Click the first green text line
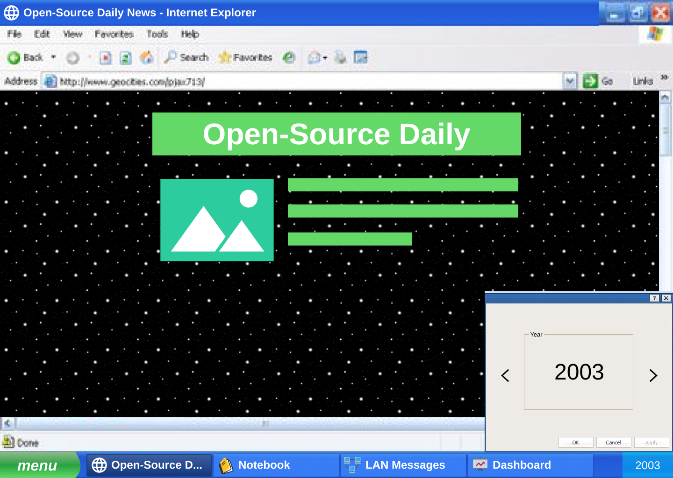The image size is (673, 478). [403, 185]
